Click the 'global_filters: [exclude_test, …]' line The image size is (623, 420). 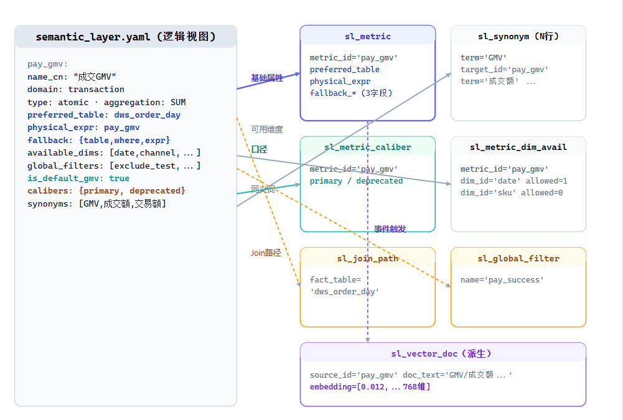(x=114, y=166)
